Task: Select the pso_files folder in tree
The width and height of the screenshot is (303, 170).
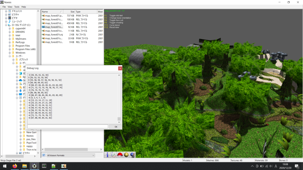Action: click(x=31, y=139)
